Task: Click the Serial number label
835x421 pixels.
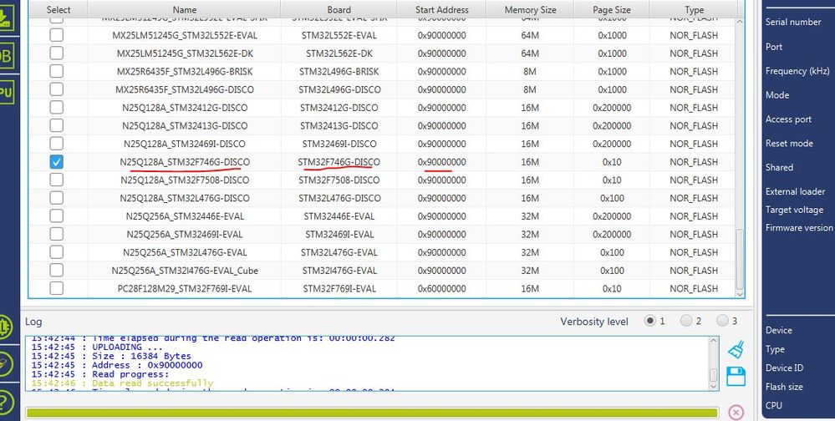Action: [x=793, y=22]
